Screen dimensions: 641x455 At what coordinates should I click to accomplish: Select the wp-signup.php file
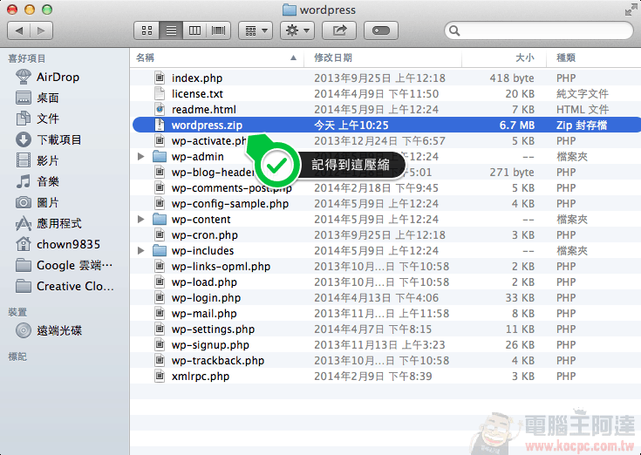385,344
